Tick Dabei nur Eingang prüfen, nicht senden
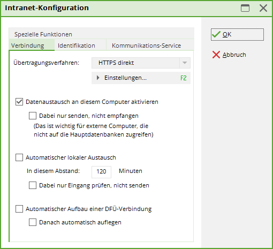Screen dimensions: 273x249 pos(33,185)
